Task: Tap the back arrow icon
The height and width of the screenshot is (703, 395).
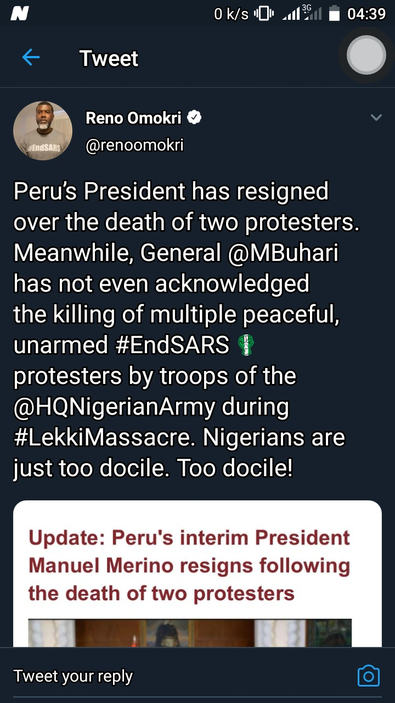Action: 31,57
